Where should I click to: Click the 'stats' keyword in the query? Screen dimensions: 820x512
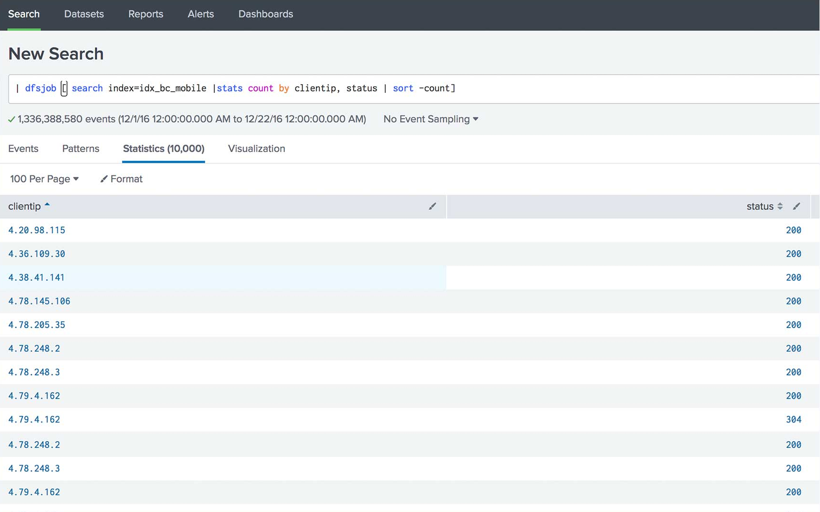coord(230,89)
